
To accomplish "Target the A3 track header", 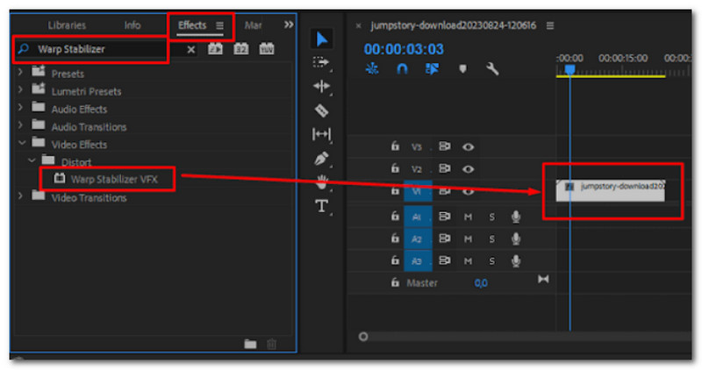I will pyautogui.click(x=418, y=260).
